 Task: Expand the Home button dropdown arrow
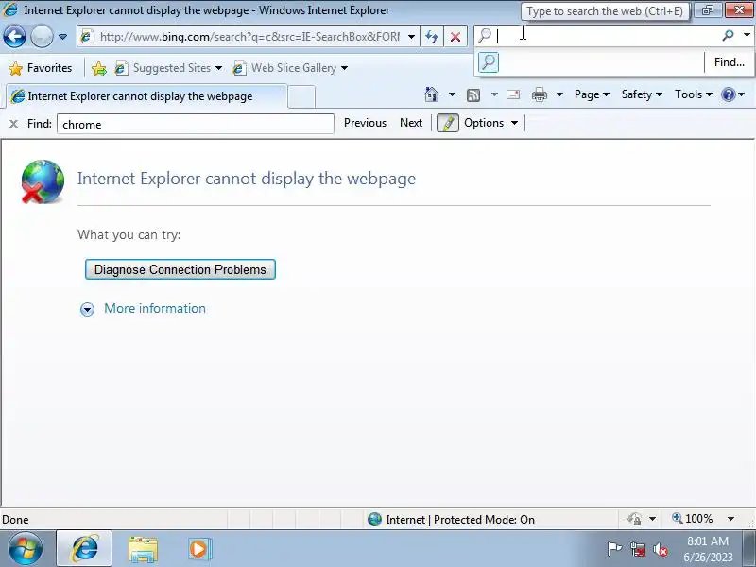pyautogui.click(x=452, y=94)
